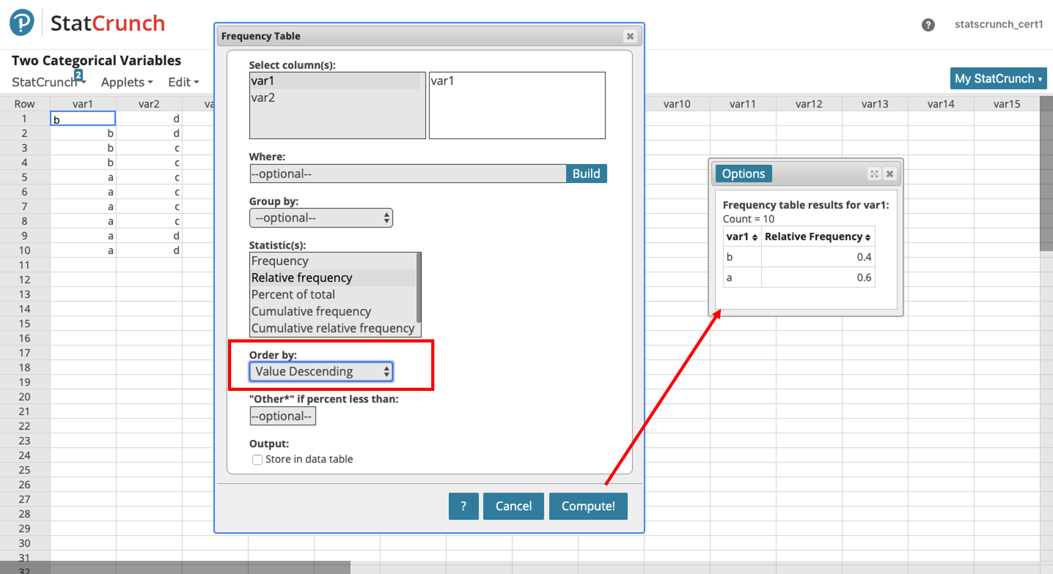
Task: Click the Compute! button
Action: click(588, 506)
